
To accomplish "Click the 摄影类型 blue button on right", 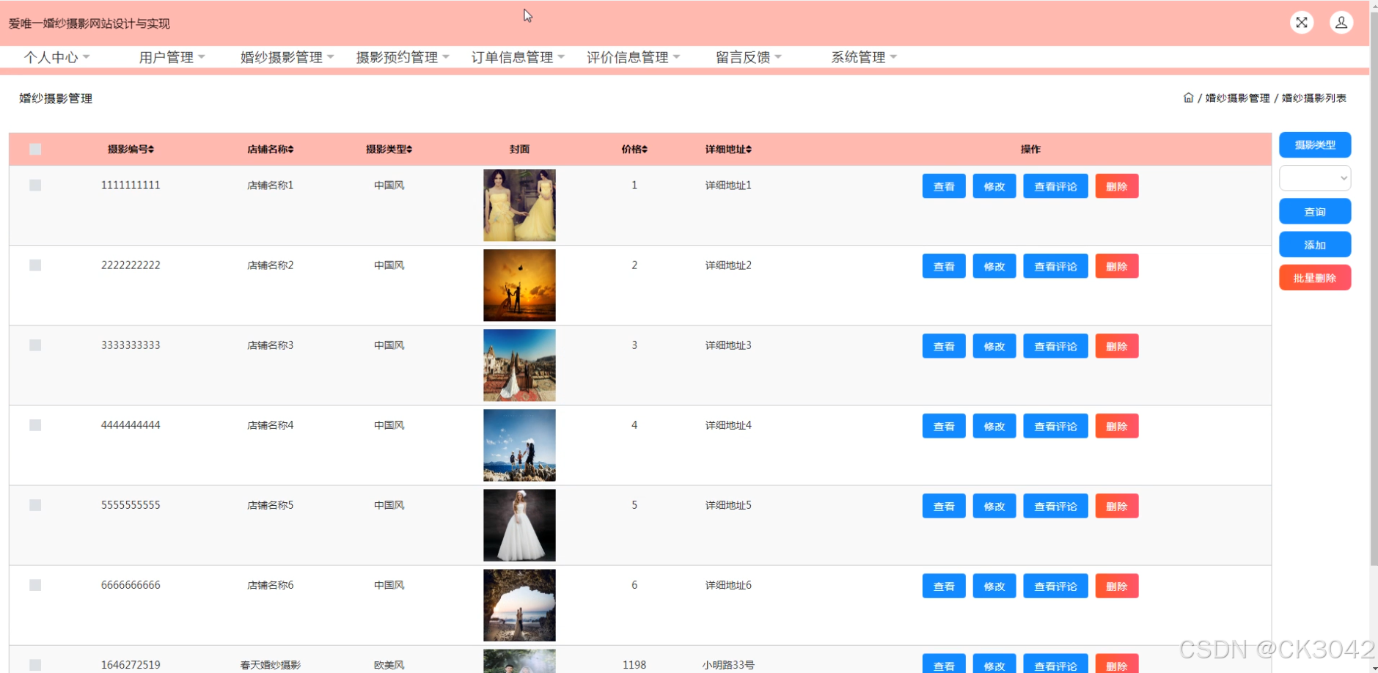I will tap(1315, 145).
